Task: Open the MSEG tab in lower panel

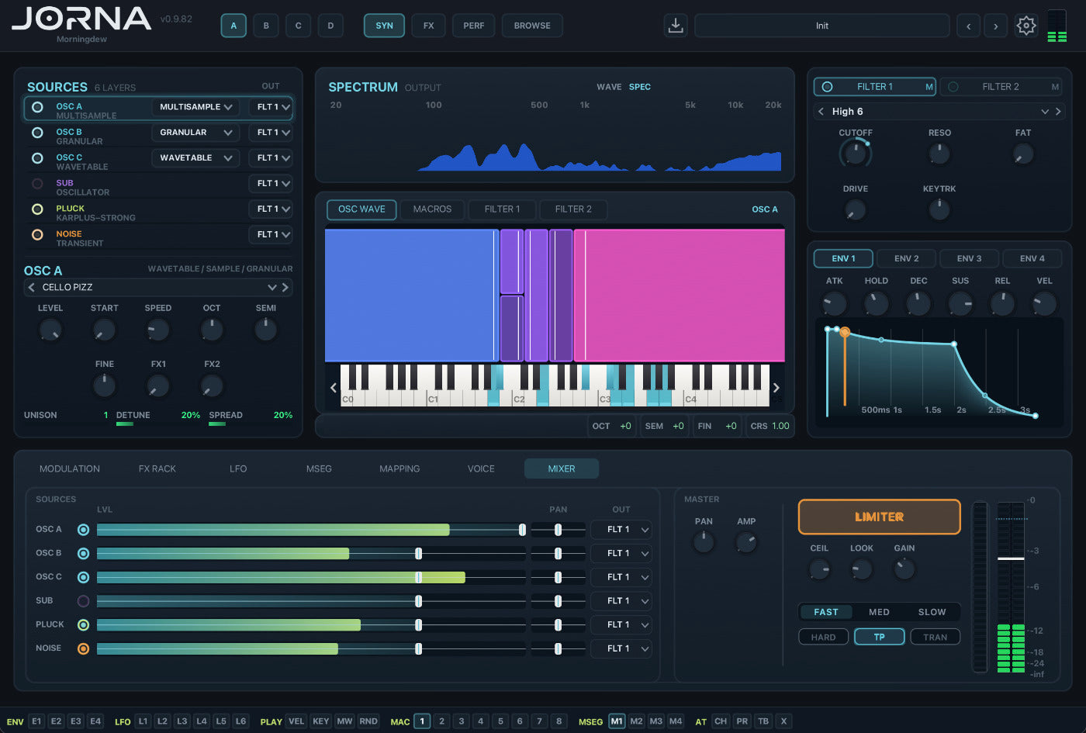Action: [319, 468]
